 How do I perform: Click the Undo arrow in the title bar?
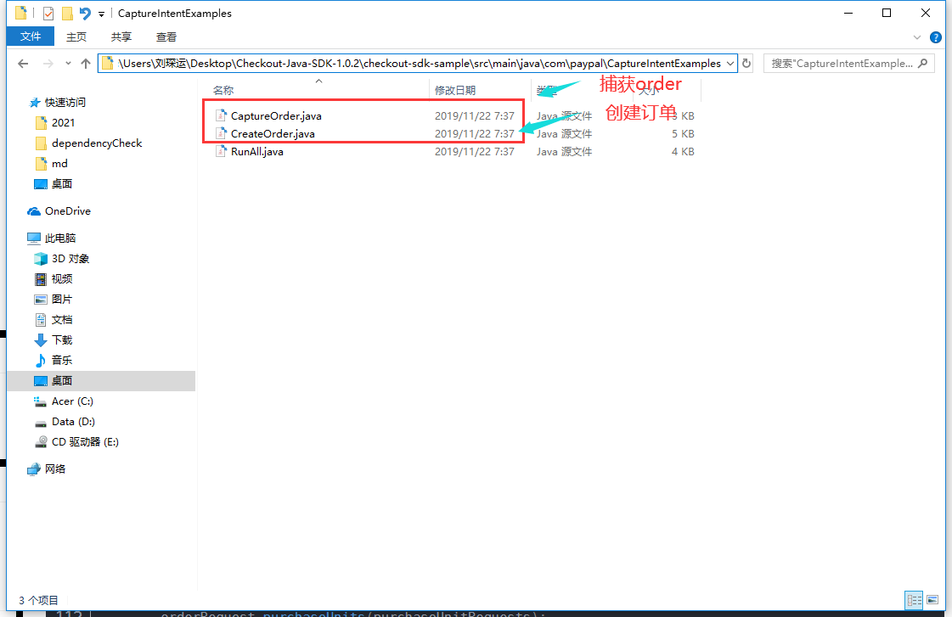coord(85,14)
